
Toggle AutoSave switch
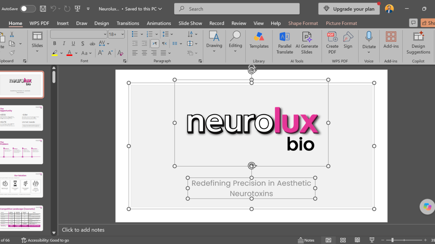point(28,9)
